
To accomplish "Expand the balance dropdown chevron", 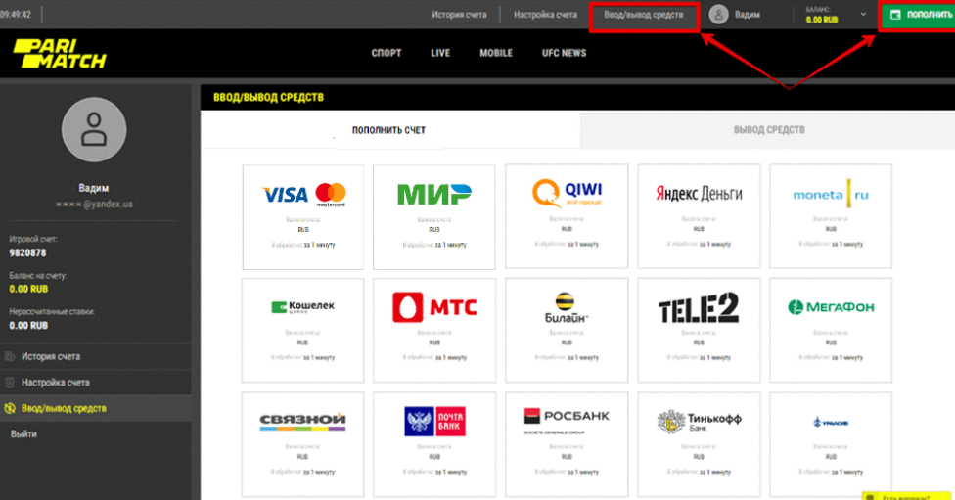I will (863, 14).
